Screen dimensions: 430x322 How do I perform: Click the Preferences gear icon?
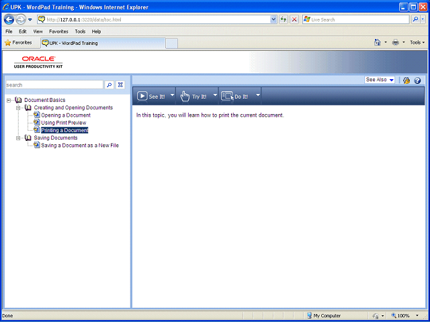[x=406, y=80]
